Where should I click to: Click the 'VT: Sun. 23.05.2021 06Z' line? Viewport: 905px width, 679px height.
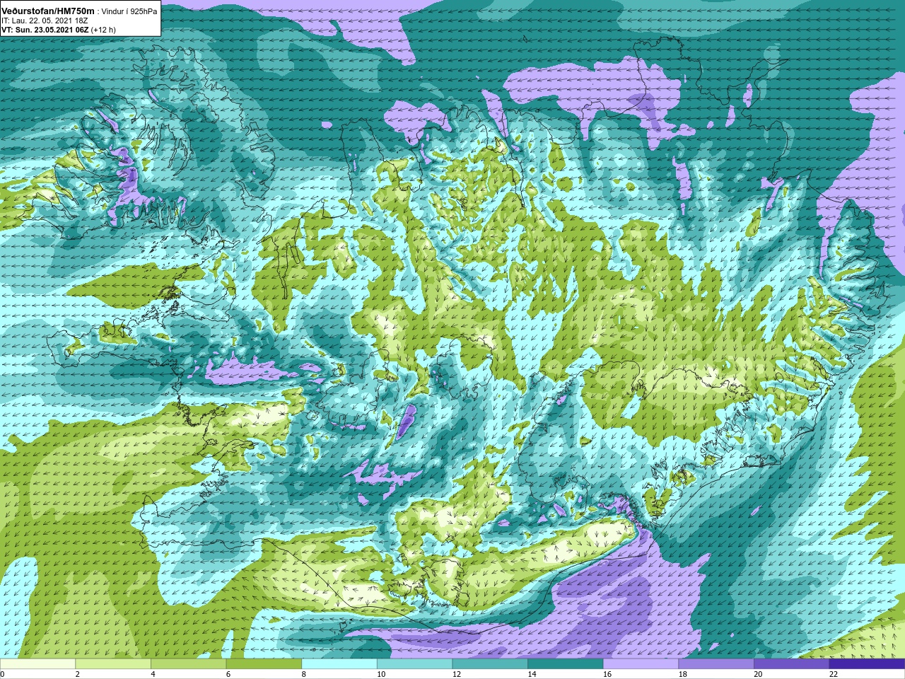(x=45, y=30)
